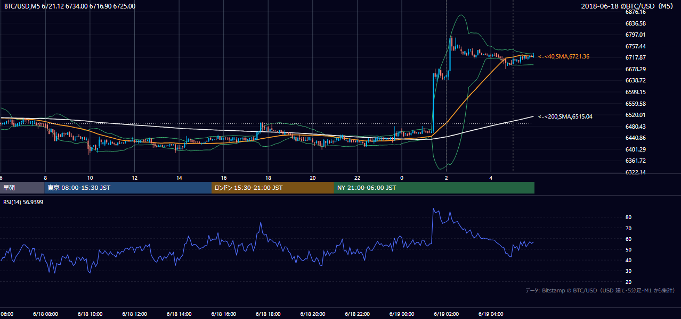Click the RSI(14) 56.9399 indicator label
Image resolution: width=681 pixels, height=319 pixels.
(x=23, y=202)
